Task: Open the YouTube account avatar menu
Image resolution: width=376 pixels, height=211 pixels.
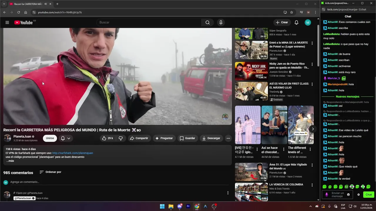Action: point(308,23)
